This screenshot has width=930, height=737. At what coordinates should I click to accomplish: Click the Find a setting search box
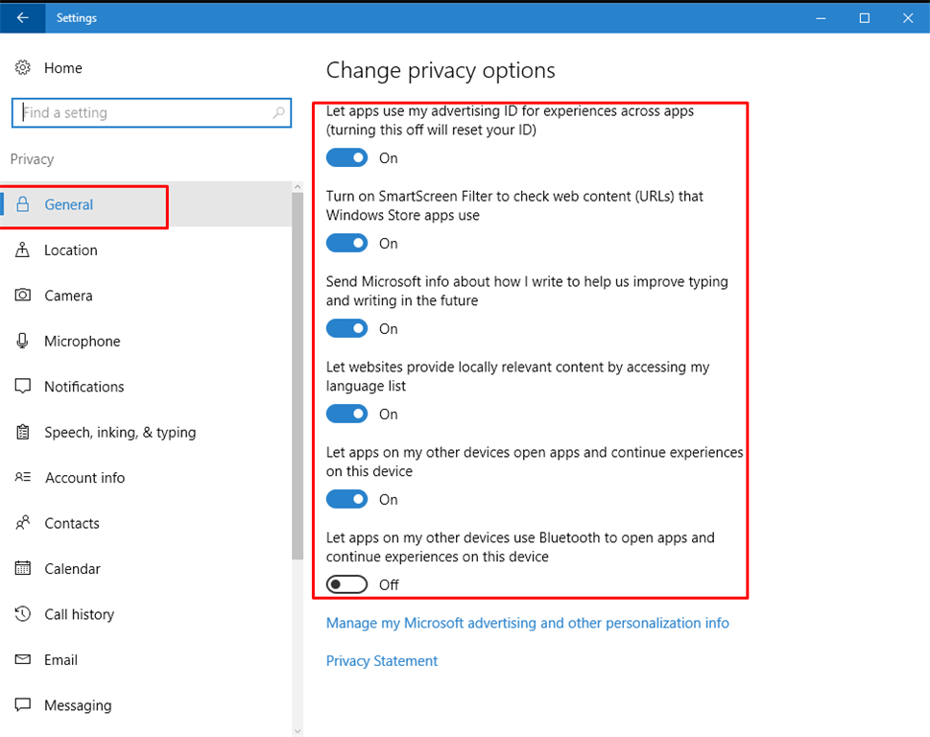[x=144, y=113]
